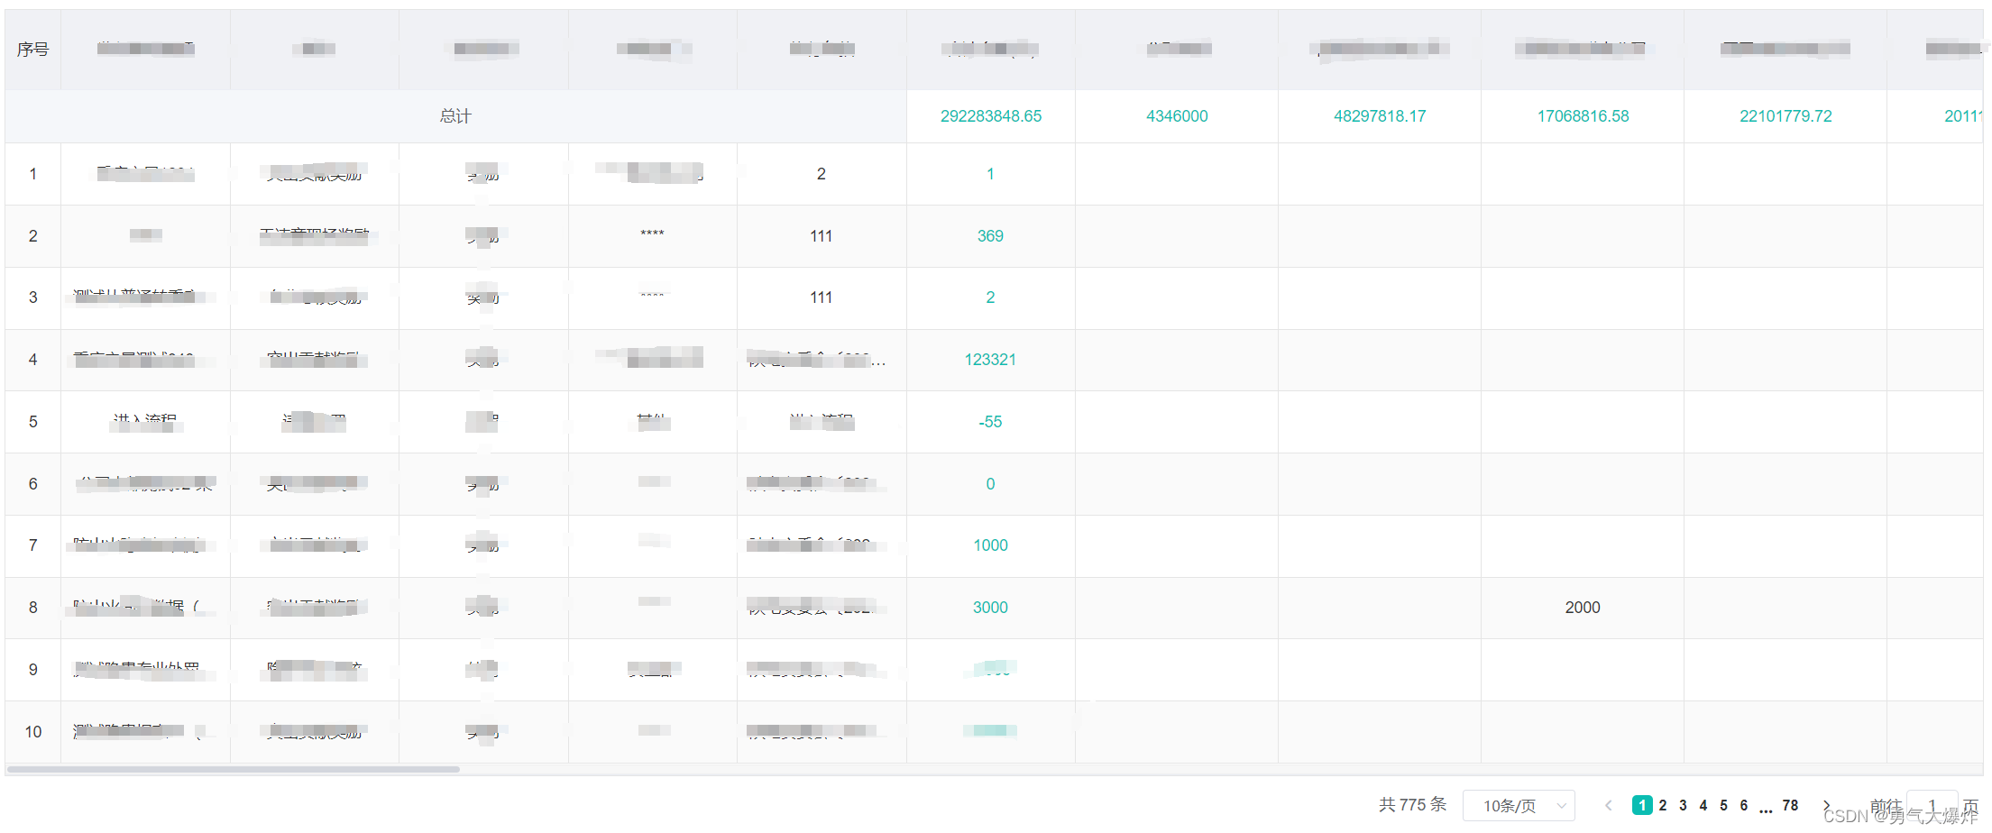Click the -55 value in row 5

click(x=989, y=421)
